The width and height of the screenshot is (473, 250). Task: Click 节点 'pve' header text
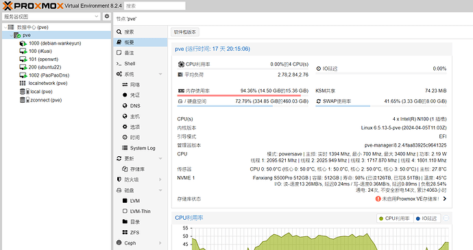click(126, 18)
